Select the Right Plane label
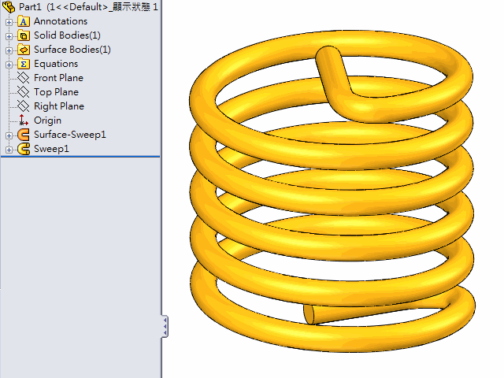The image size is (504, 378). coord(59,106)
